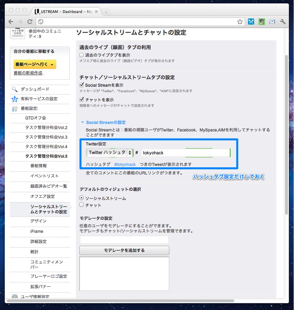Image resolution: width=294 pixels, height=310 pixels.
Task: Click the タスク管理分科会 profile thumbnail
Action: point(18,33)
